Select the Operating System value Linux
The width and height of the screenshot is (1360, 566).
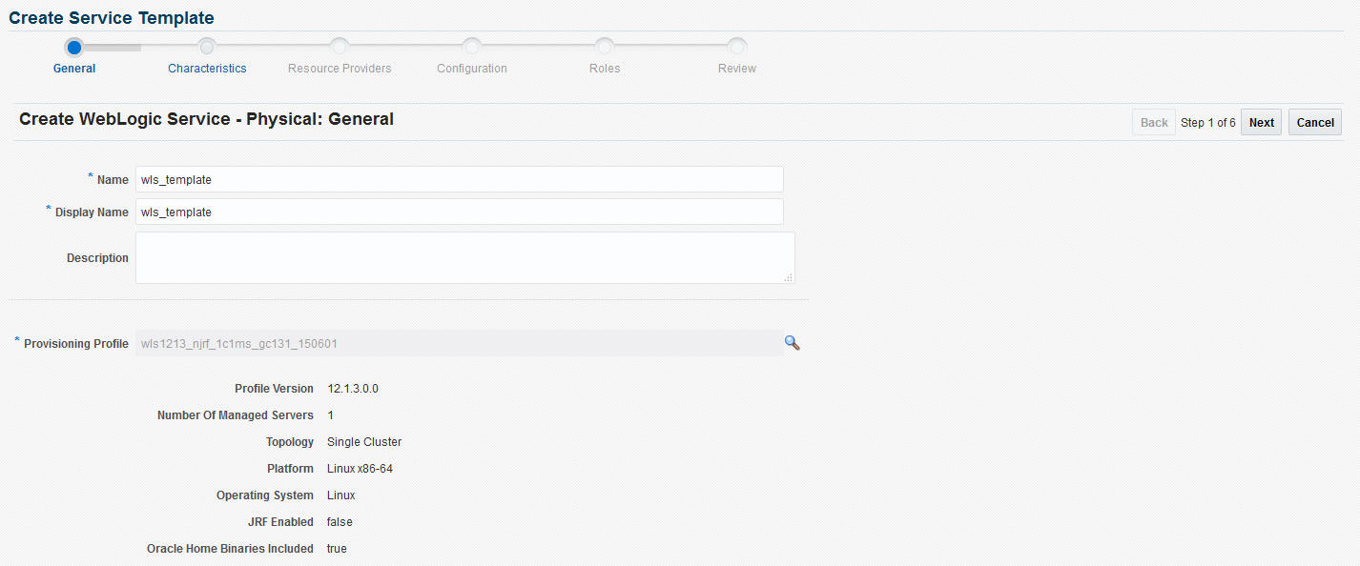pyautogui.click(x=341, y=495)
